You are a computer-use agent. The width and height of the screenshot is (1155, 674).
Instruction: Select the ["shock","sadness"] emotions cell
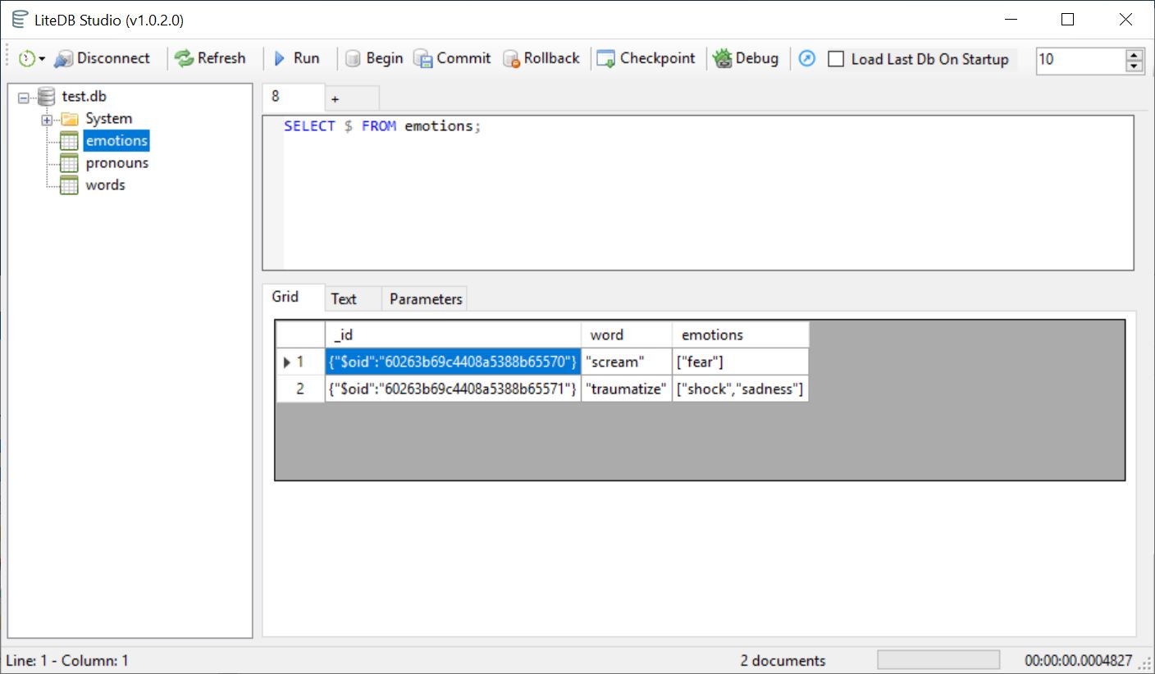(741, 389)
